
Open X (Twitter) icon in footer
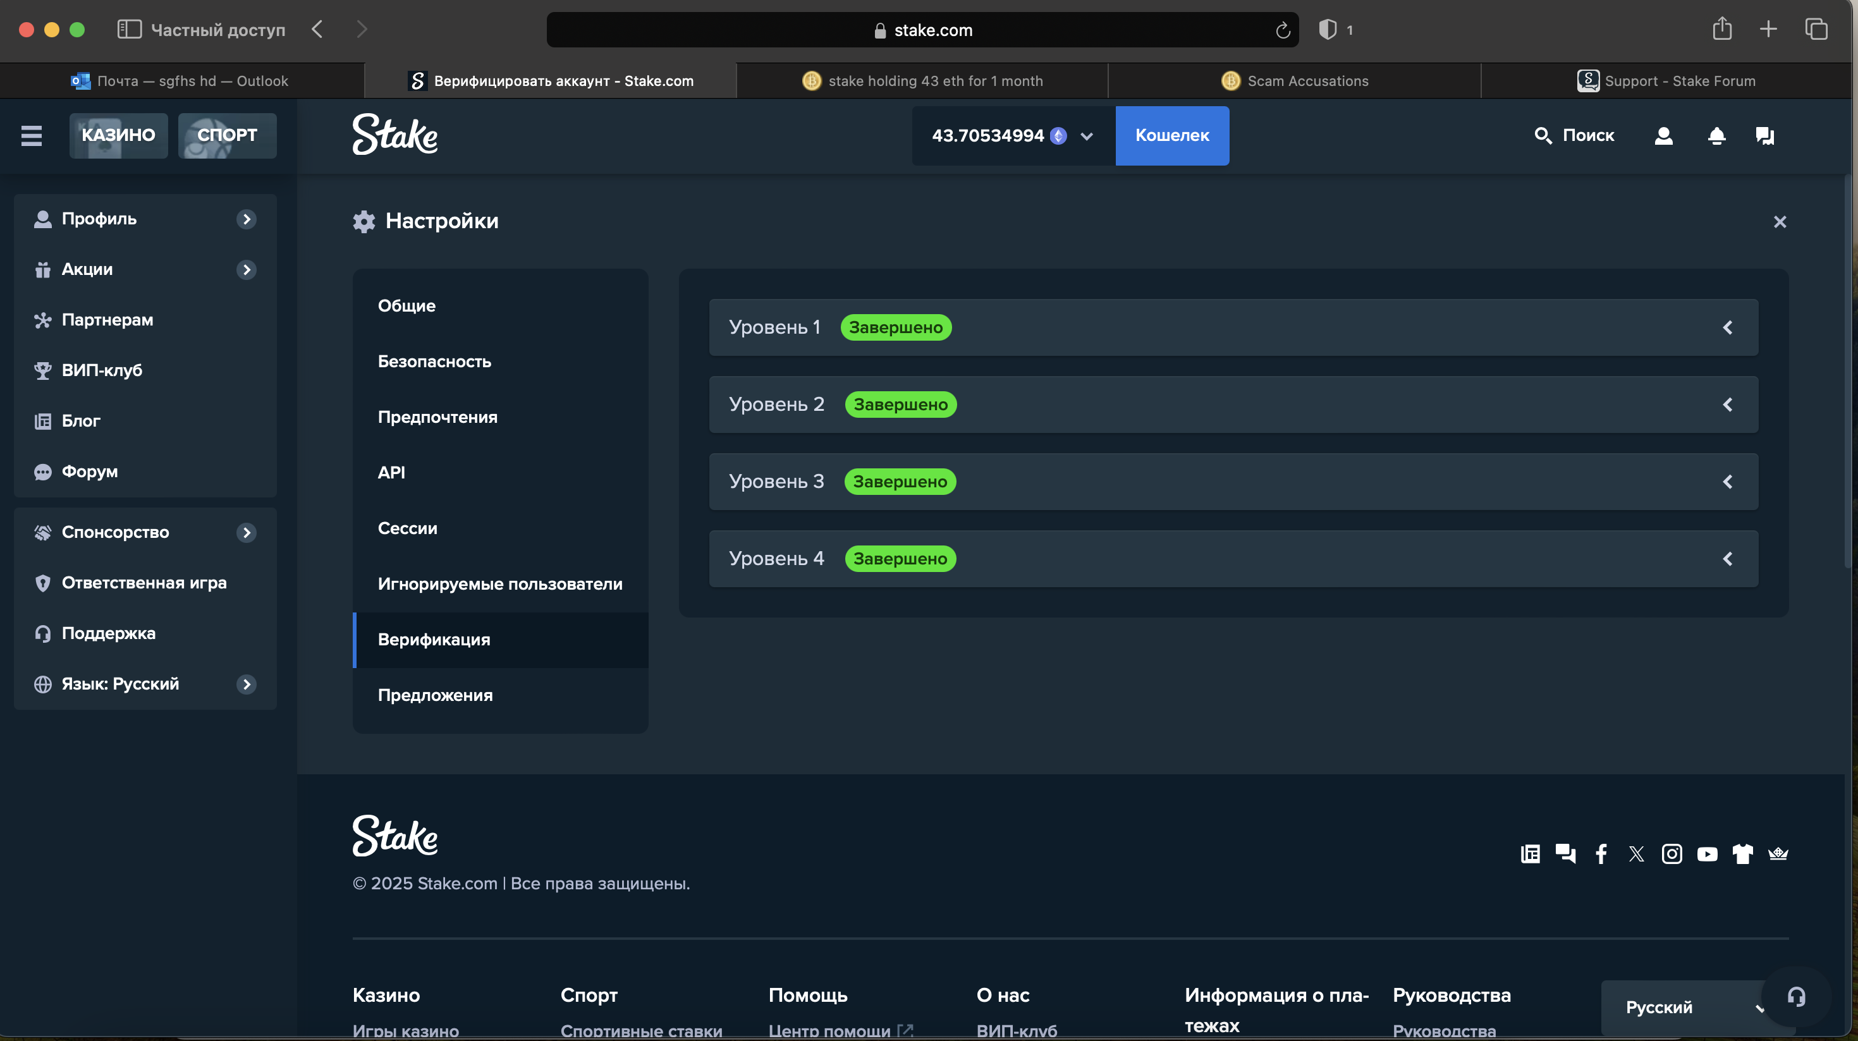[1637, 853]
